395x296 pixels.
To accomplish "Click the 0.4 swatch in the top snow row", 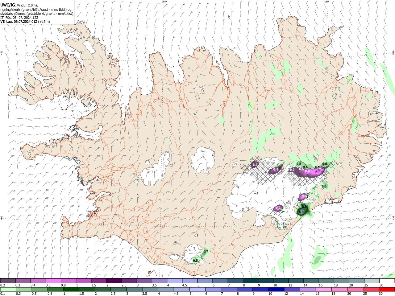I will click(x=38, y=281).
